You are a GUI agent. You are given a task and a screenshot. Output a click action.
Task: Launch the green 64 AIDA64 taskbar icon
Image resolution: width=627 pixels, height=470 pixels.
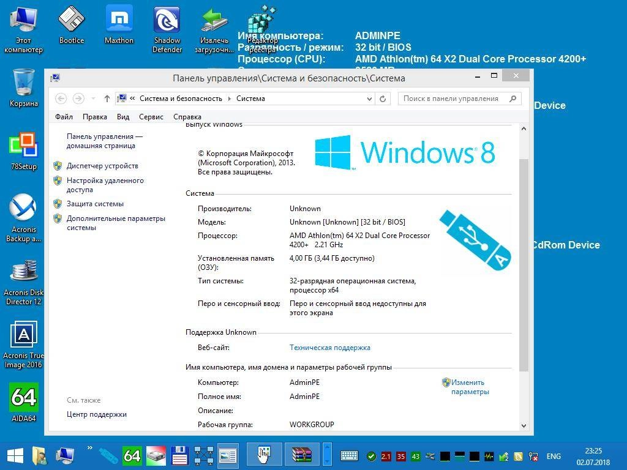pyautogui.click(x=132, y=456)
